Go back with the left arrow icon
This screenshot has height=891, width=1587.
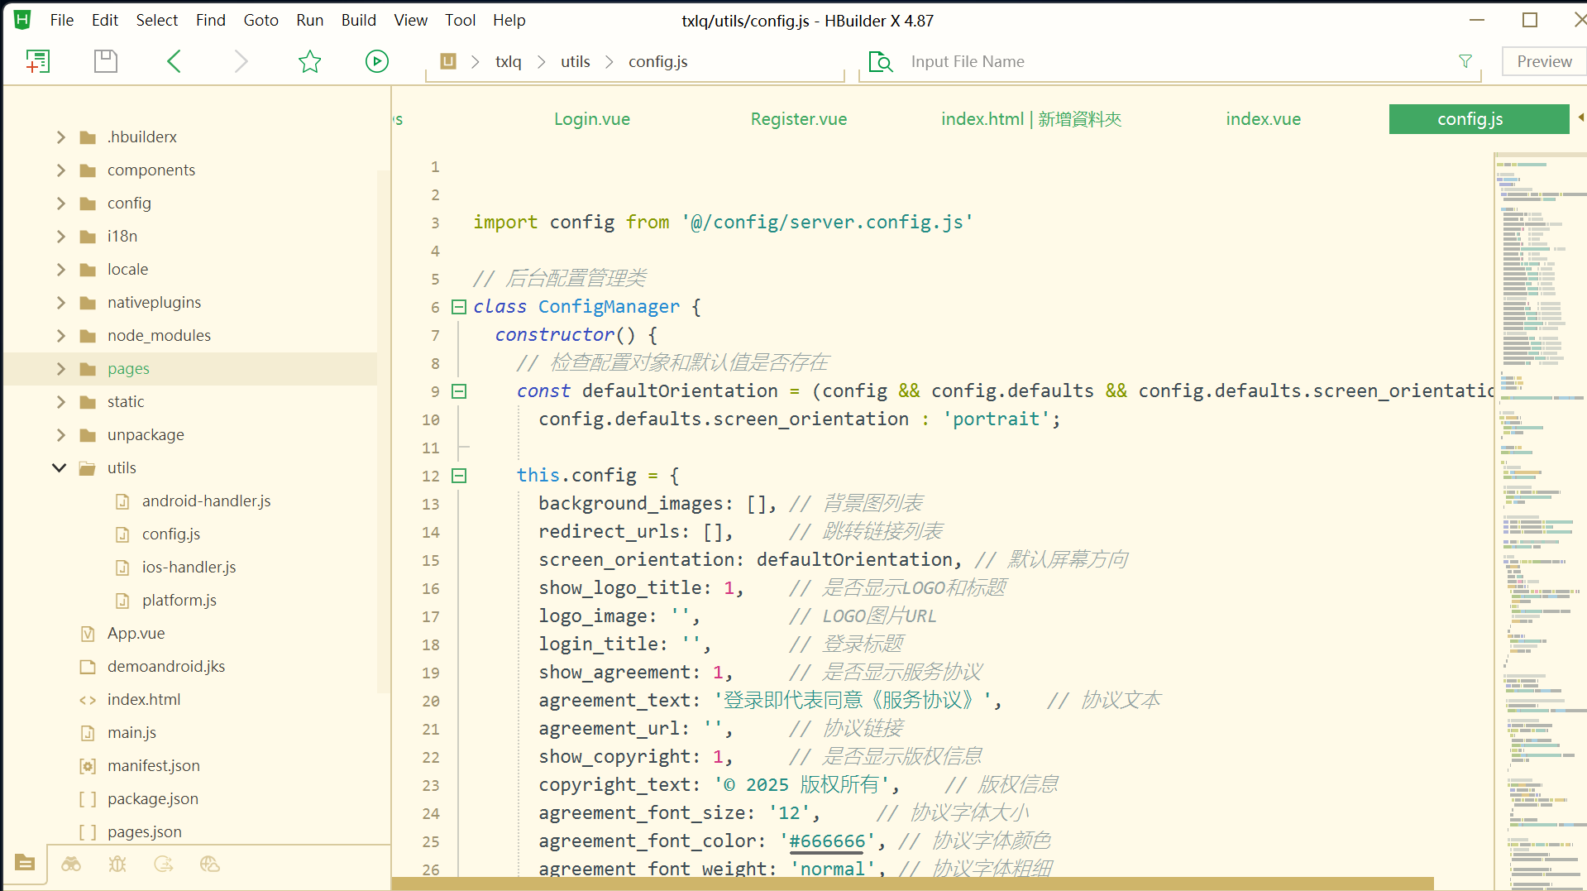pyautogui.click(x=174, y=61)
